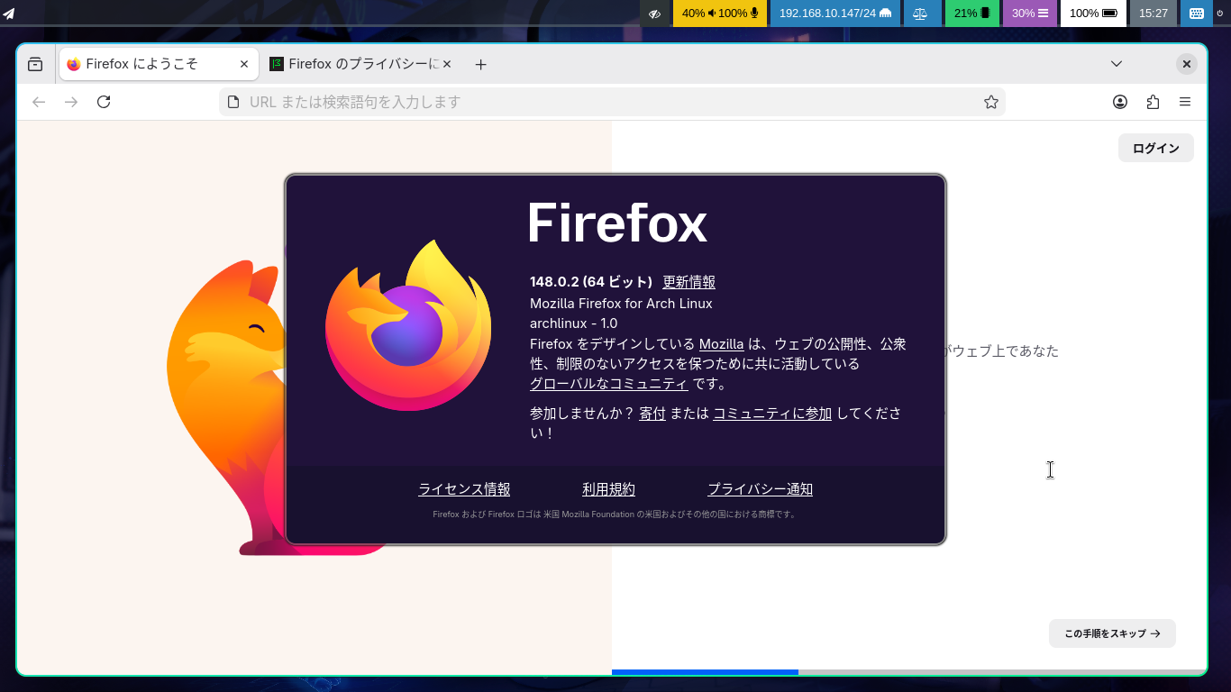Click the 21% CPU module
This screenshot has height=692, width=1231.
(x=972, y=14)
